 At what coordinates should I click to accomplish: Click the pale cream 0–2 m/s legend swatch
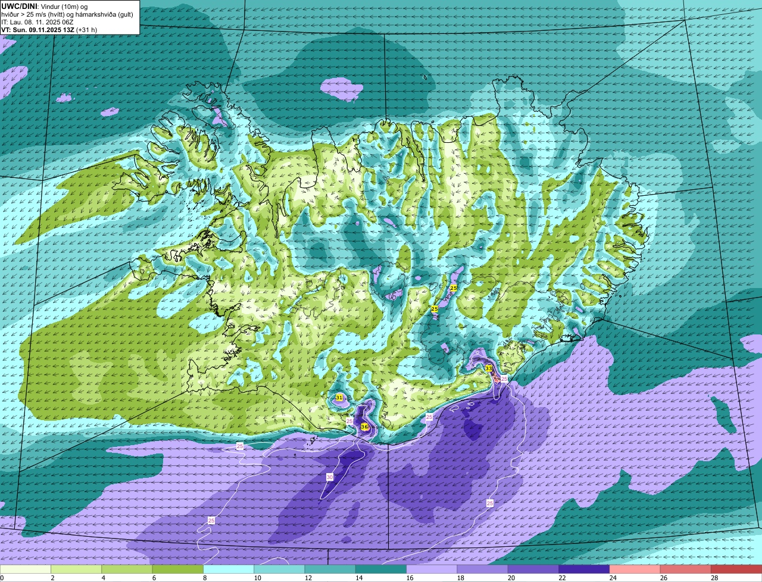point(26,569)
